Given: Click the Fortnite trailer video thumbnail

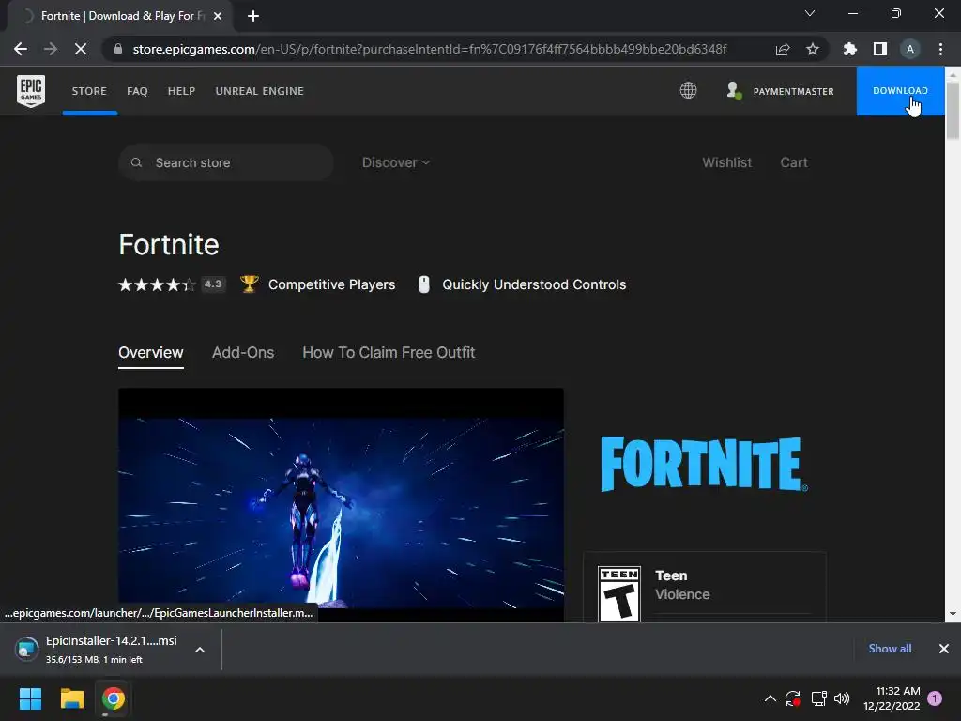Looking at the screenshot, I should click(x=341, y=505).
